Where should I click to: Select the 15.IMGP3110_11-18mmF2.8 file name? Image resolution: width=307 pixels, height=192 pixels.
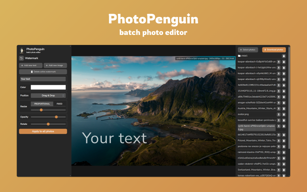point(257,91)
